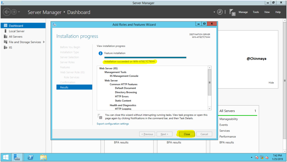287x162 pixels.
Task: Click Services in All Servers tile
Action: [224, 131]
